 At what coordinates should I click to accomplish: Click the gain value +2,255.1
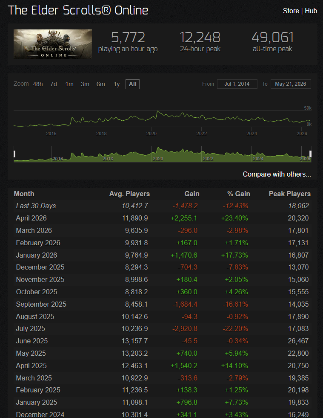point(184,218)
